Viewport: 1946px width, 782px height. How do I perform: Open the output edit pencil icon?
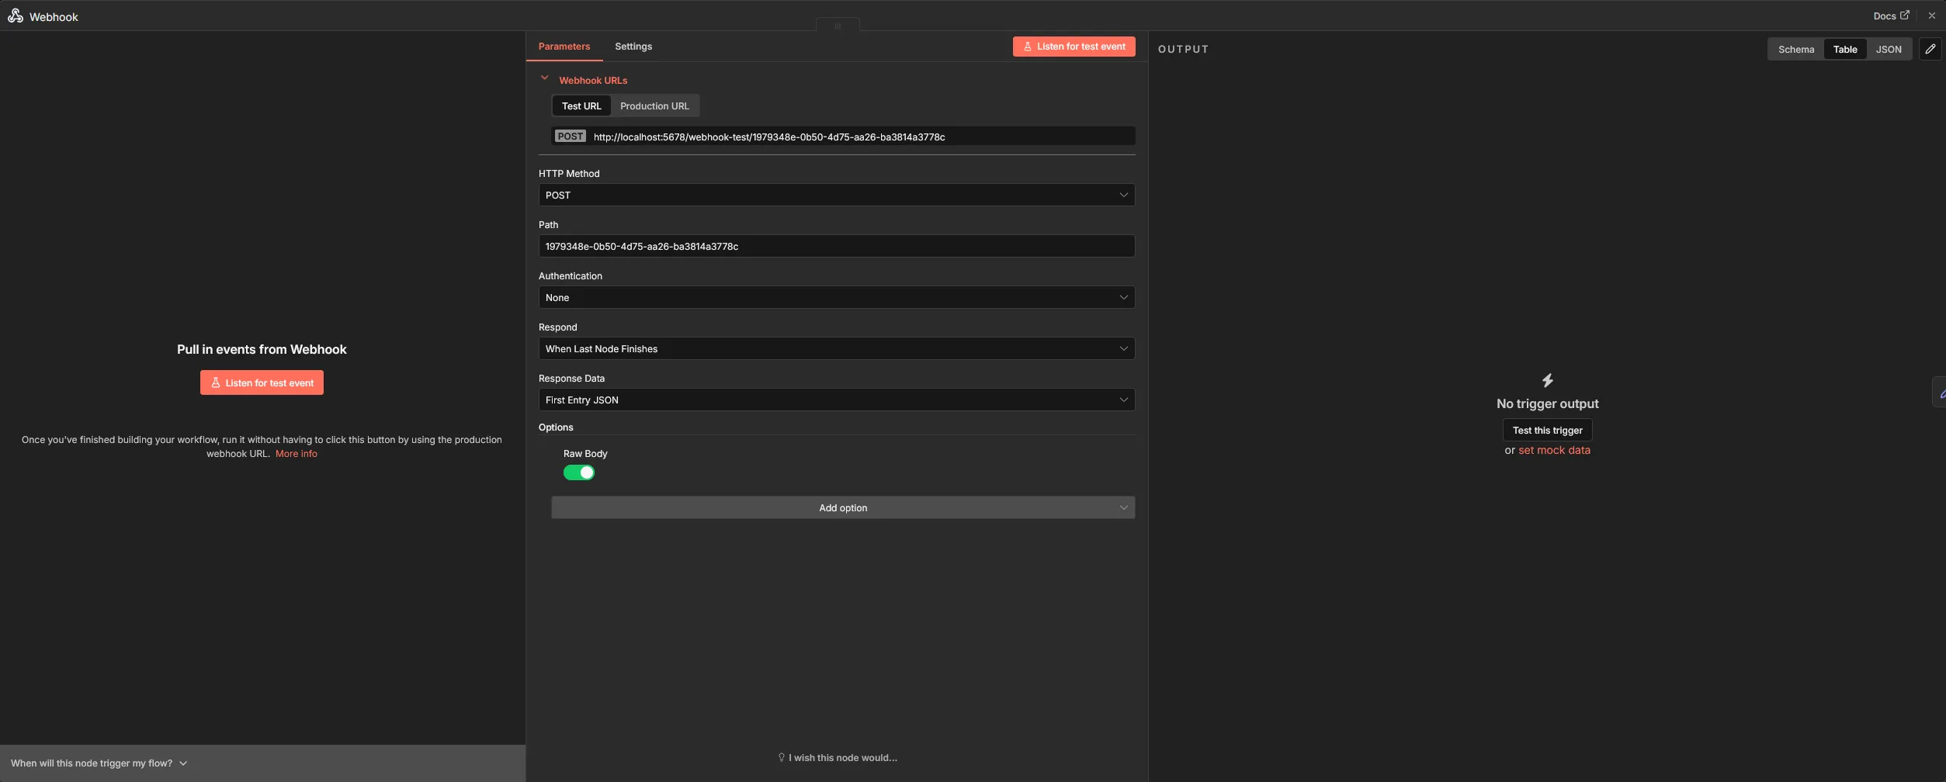tap(1930, 49)
